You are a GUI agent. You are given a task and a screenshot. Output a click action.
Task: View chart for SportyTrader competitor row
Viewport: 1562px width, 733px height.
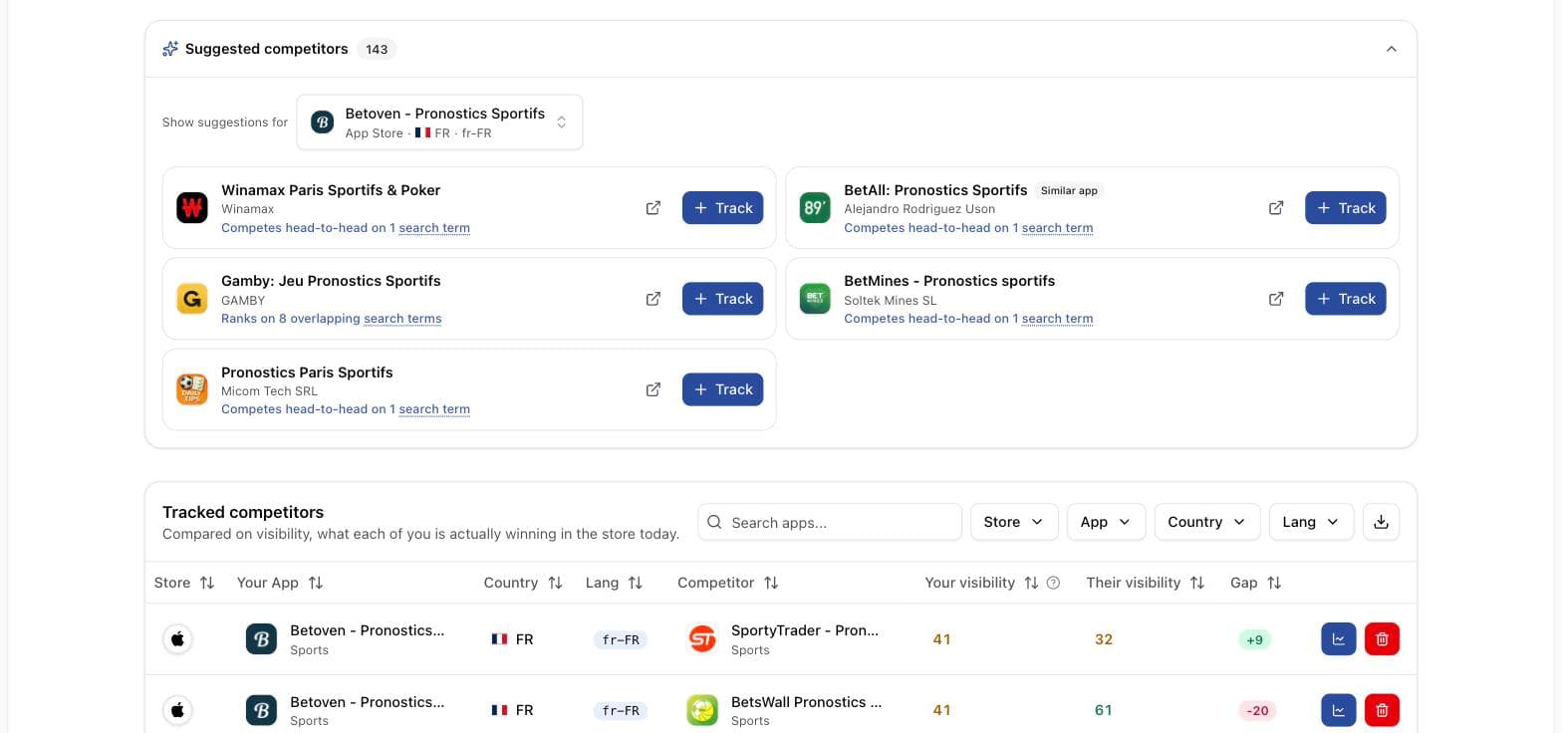[x=1338, y=639]
